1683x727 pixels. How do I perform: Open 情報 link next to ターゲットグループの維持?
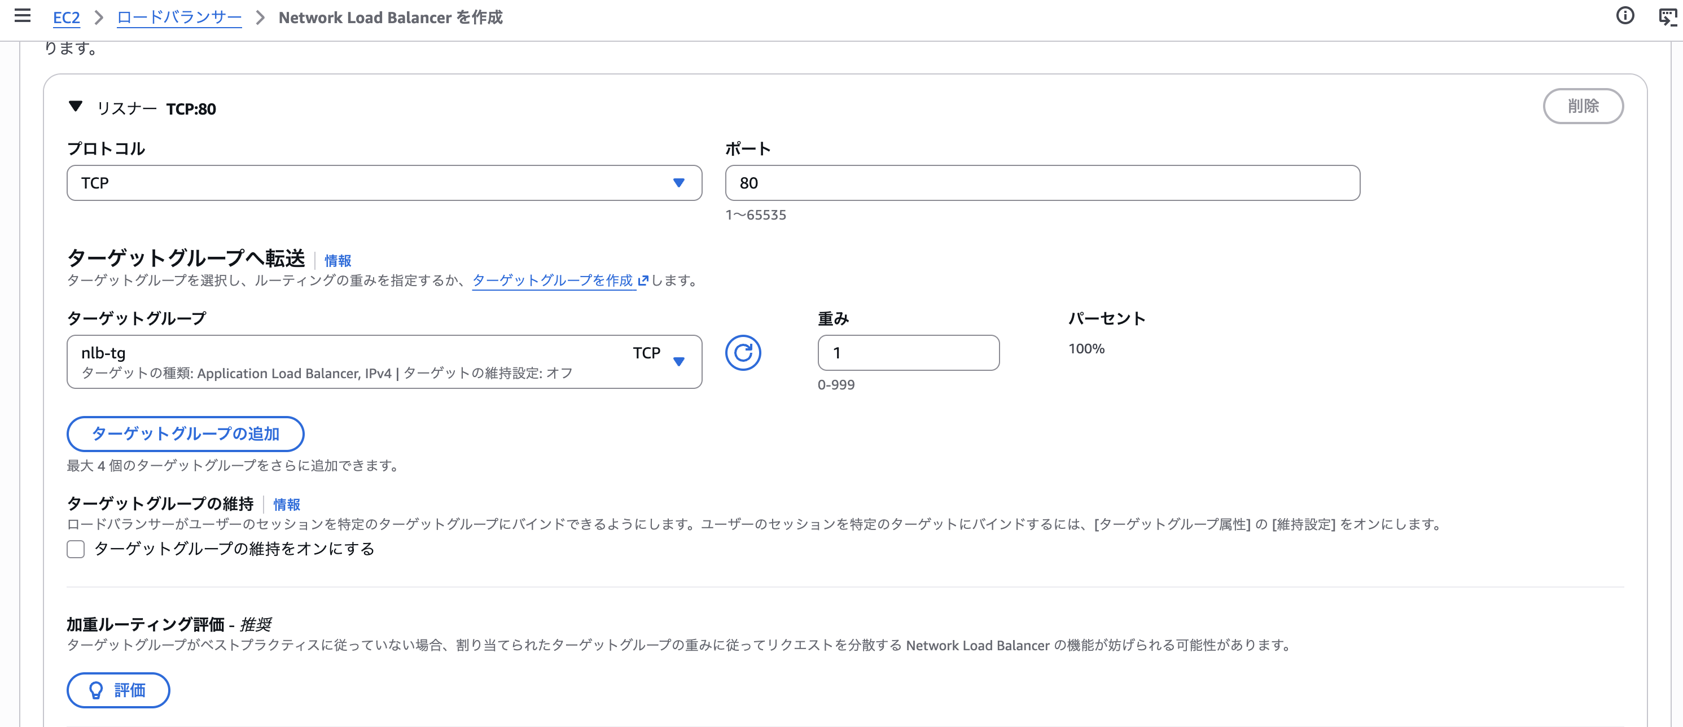286,504
